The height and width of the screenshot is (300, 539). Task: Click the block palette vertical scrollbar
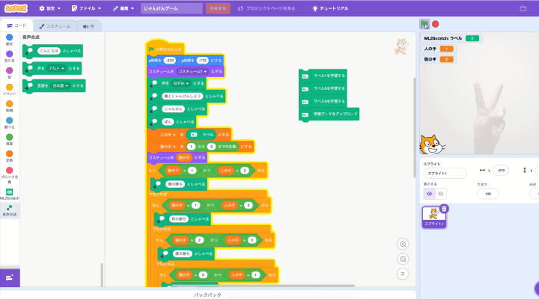coord(102,275)
